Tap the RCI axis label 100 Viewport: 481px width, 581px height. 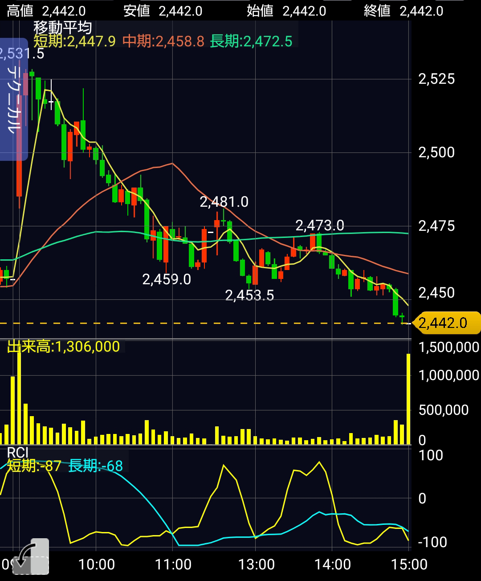[431, 455]
